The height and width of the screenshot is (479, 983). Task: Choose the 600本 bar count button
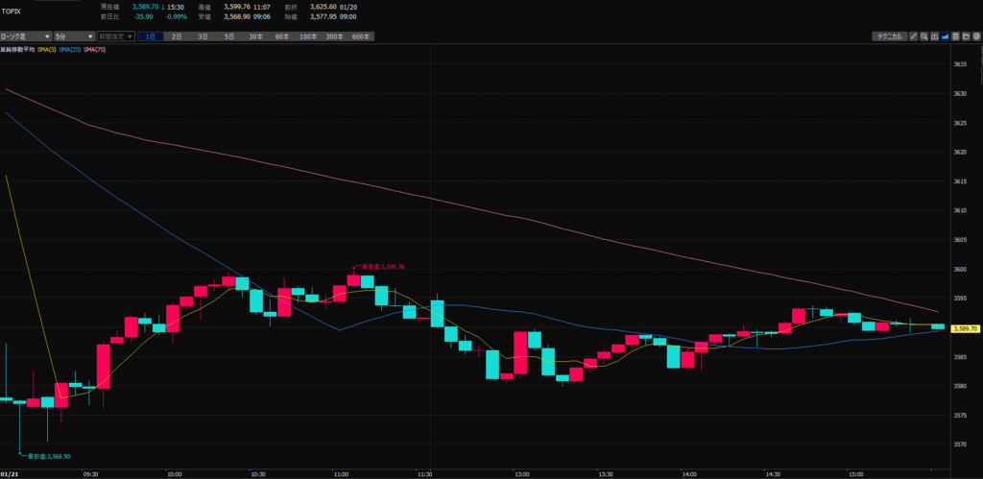pos(361,36)
